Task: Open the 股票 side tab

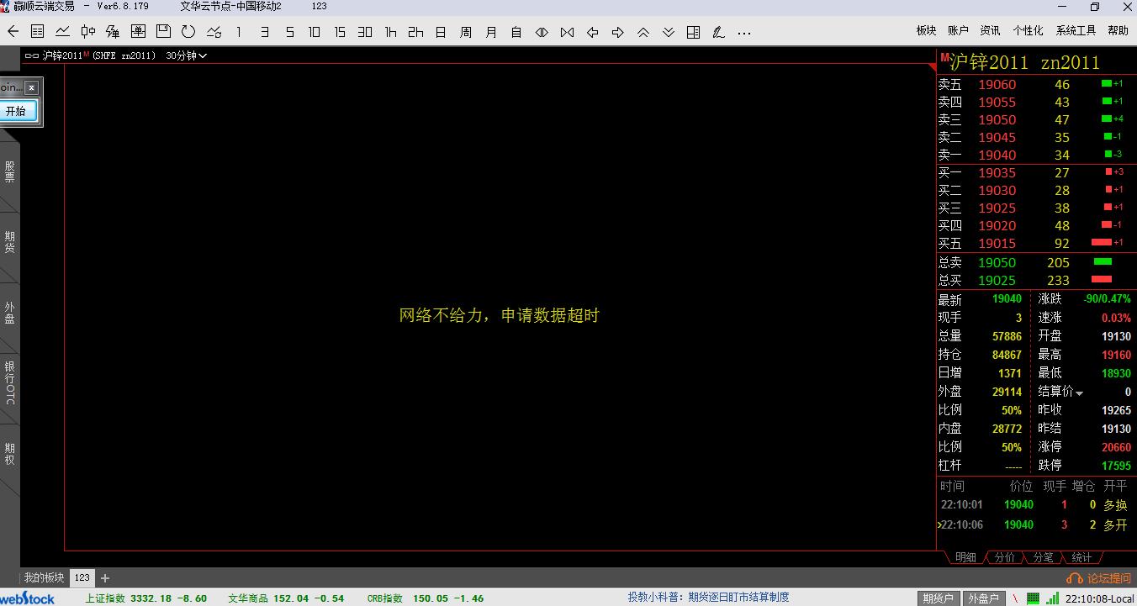Action: pos(9,171)
